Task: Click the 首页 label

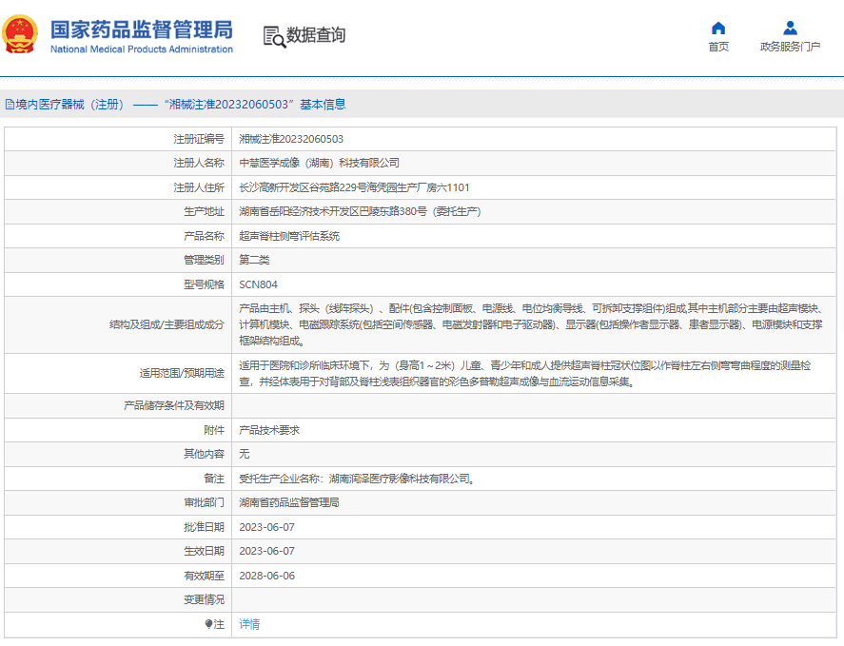Action: pyautogui.click(x=718, y=47)
